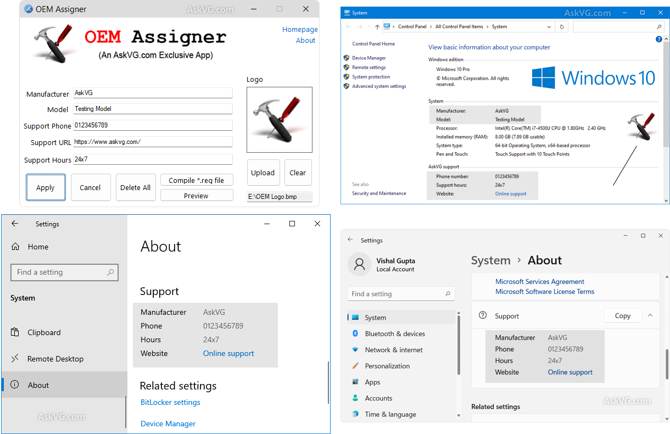Click the search magnifier icon in System window
Image resolution: width=670 pixels, height=434 pixels.
click(659, 26)
